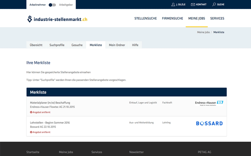Click the Endress+Hauser company logo
Viewport: 251px width, 156px height.
pos(209,104)
